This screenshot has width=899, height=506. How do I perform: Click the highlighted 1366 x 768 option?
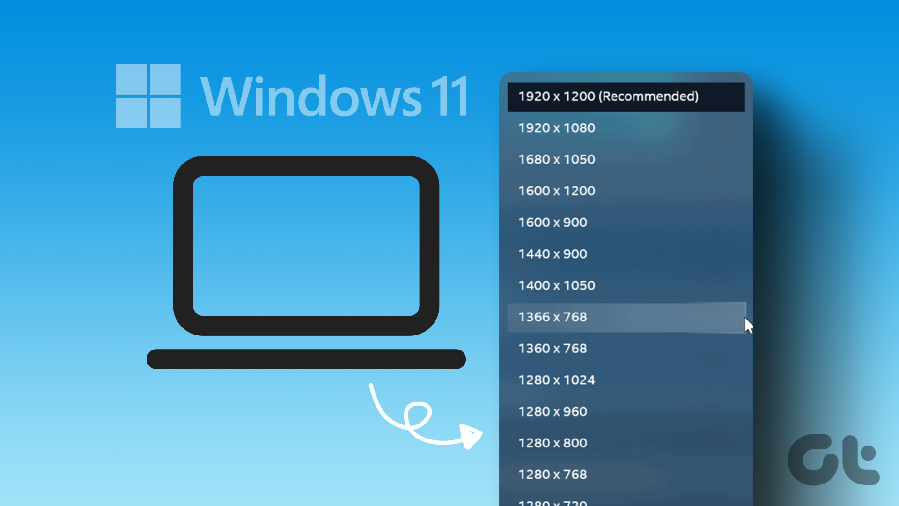click(626, 317)
